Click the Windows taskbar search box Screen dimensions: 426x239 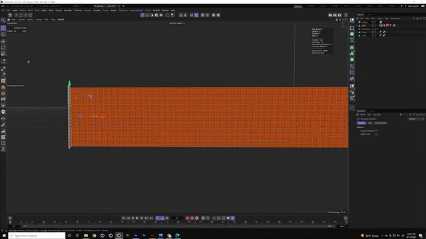pos(37,236)
